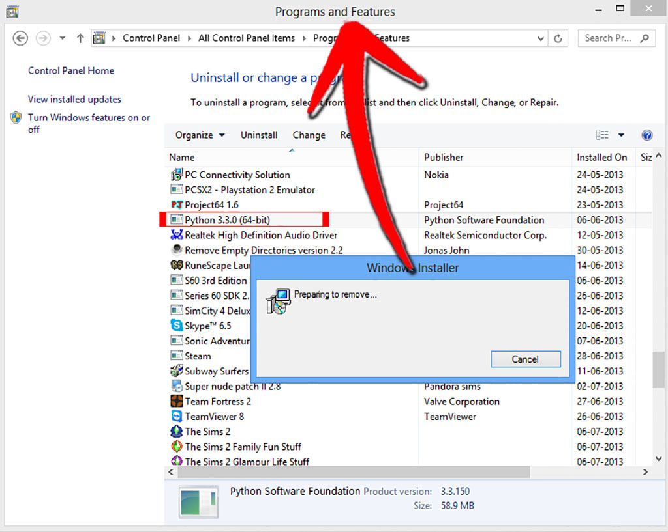Select the Subway Surfers icon

[176, 371]
